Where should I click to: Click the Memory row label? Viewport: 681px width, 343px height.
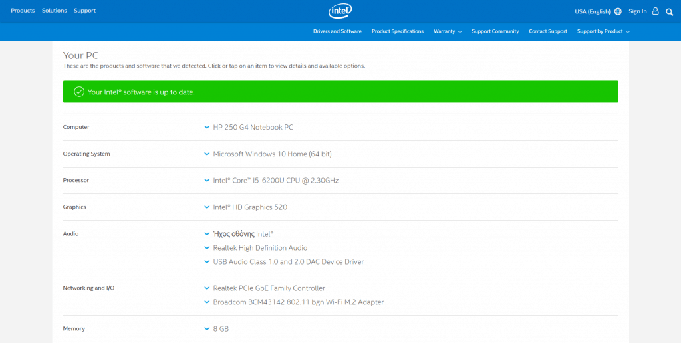[74, 328]
